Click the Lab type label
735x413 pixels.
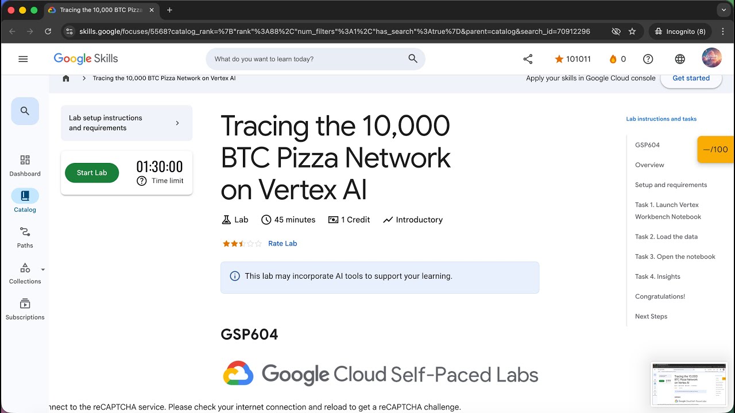[235, 220]
